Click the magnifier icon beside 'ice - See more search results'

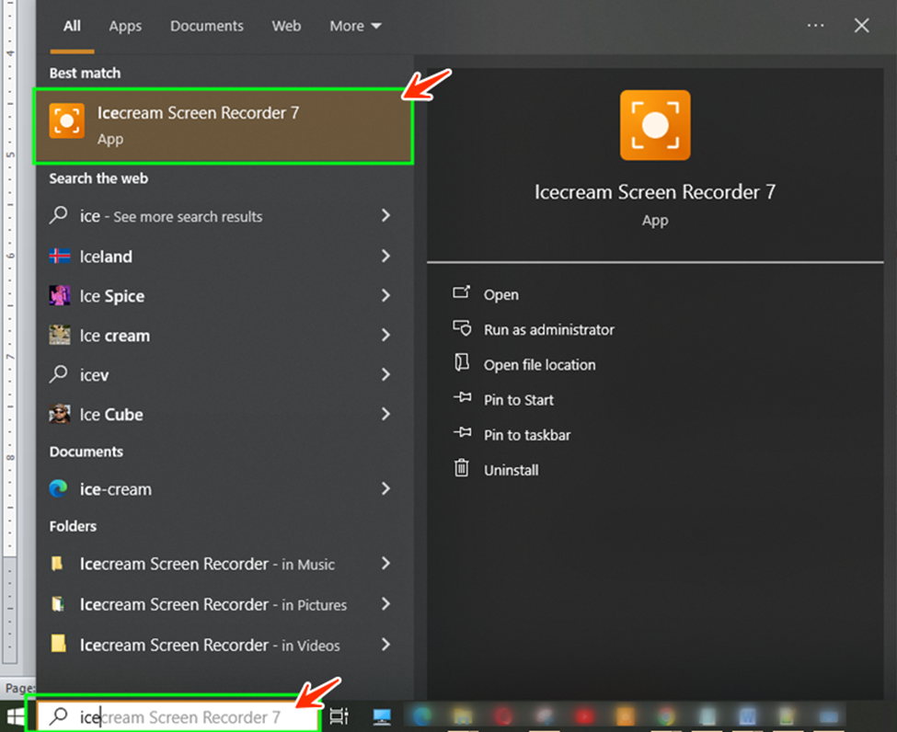pyautogui.click(x=58, y=215)
